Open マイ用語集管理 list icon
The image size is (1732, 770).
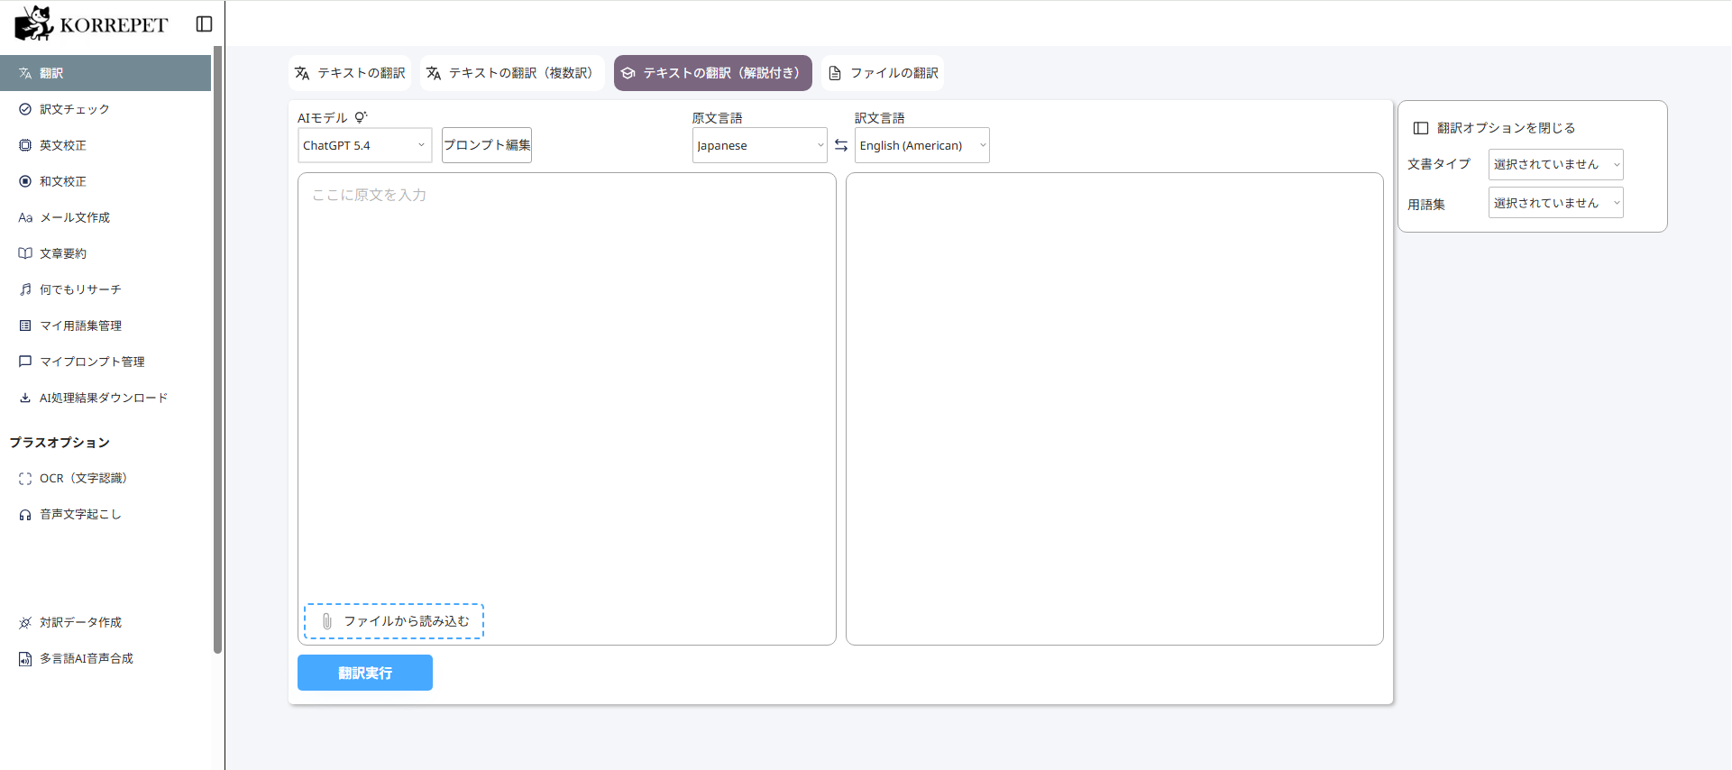point(25,325)
